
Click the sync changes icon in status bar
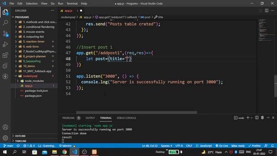(18, 146)
